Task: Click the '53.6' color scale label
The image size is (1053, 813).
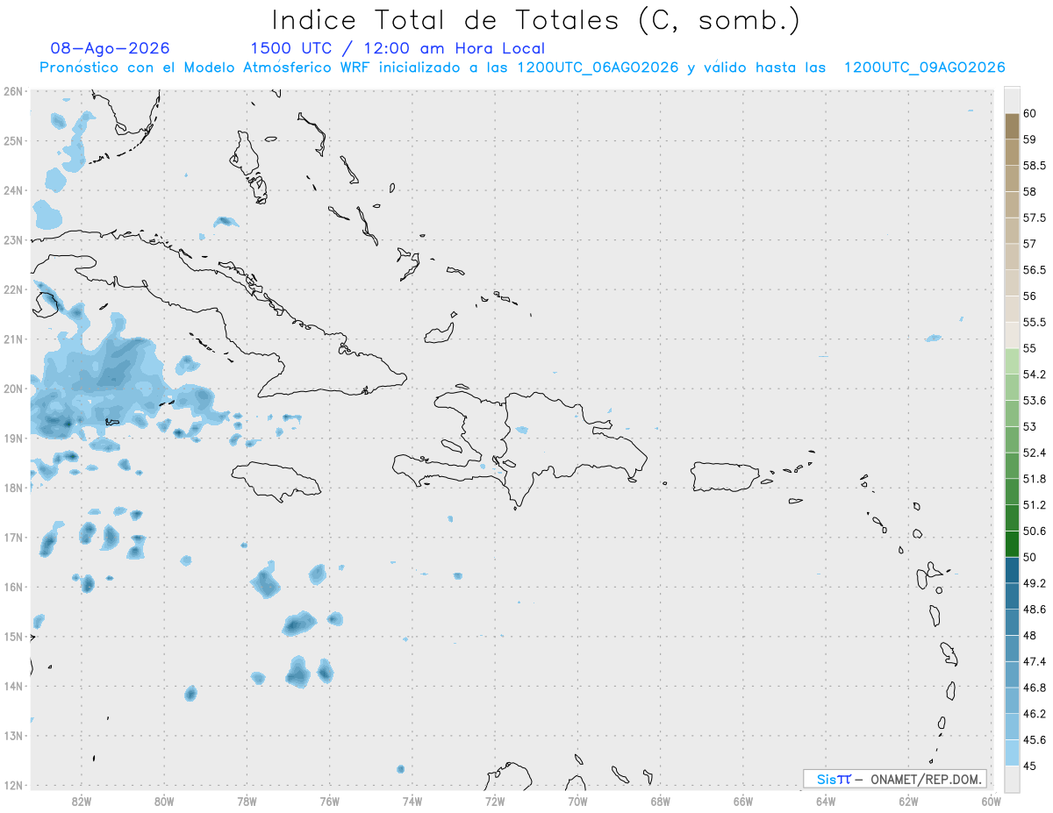Action: [1035, 401]
